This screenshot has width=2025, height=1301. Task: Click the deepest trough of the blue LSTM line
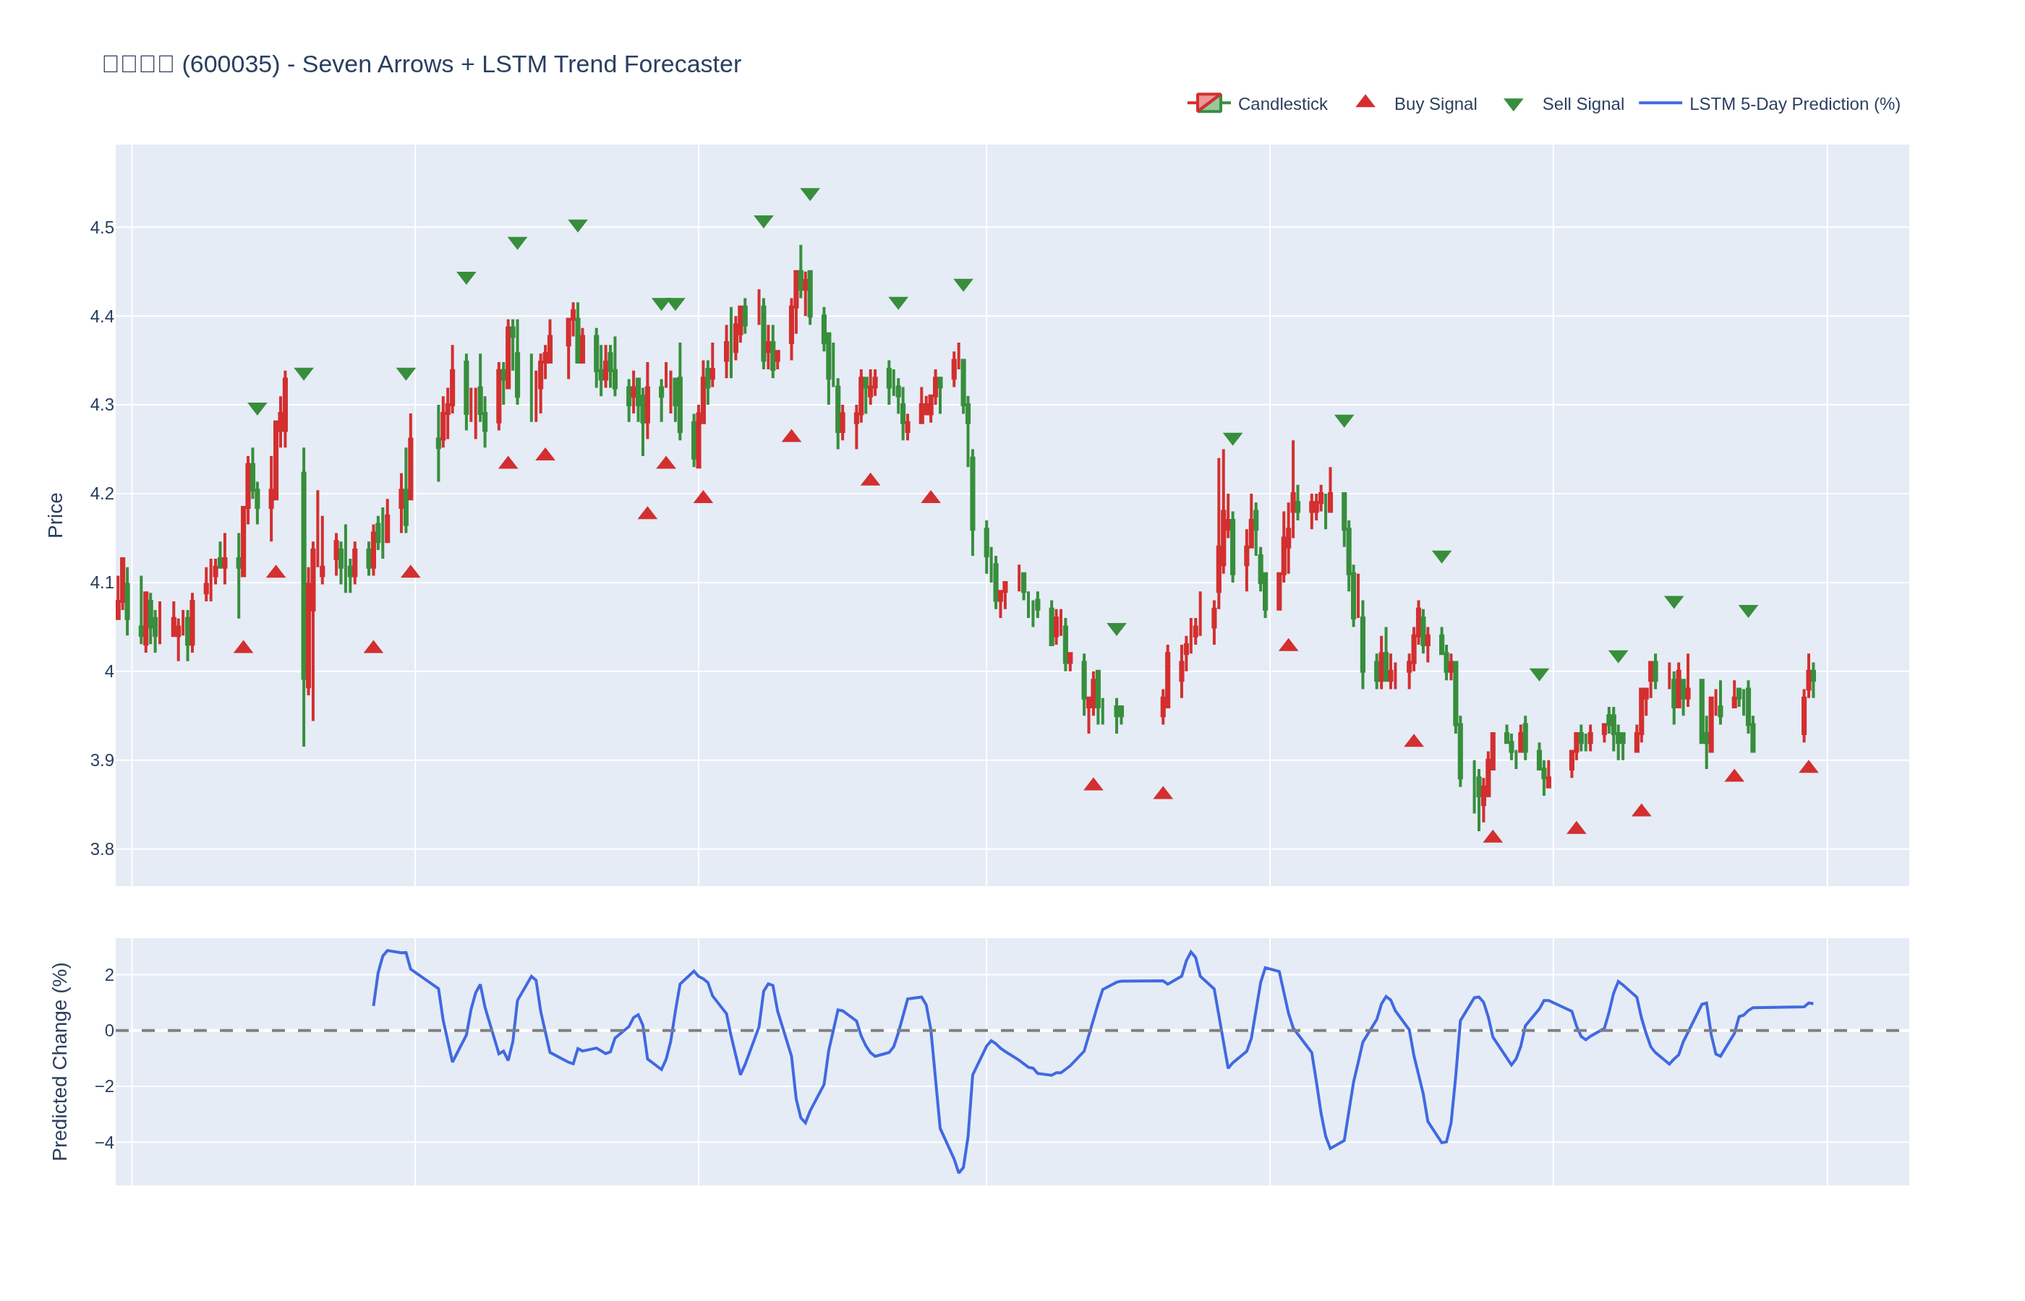[x=959, y=1172]
